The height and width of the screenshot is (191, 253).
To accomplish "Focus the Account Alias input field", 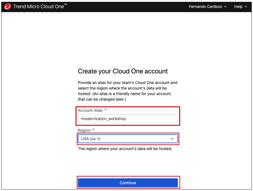I will (x=128, y=119).
